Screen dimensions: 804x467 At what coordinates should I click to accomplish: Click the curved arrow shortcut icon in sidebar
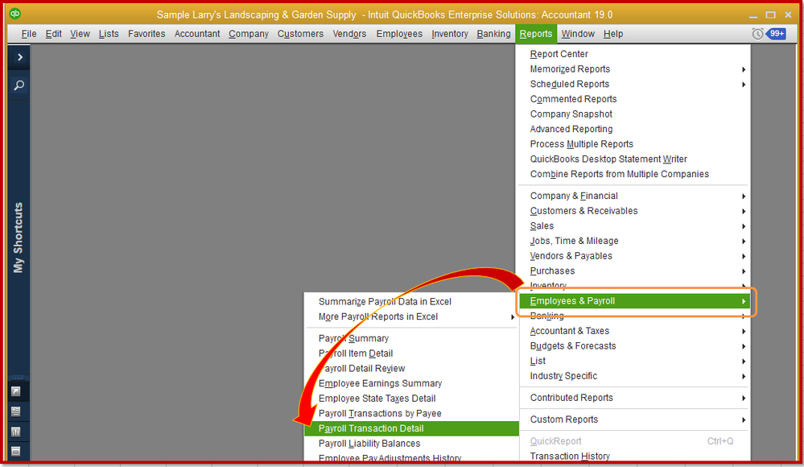[x=18, y=391]
